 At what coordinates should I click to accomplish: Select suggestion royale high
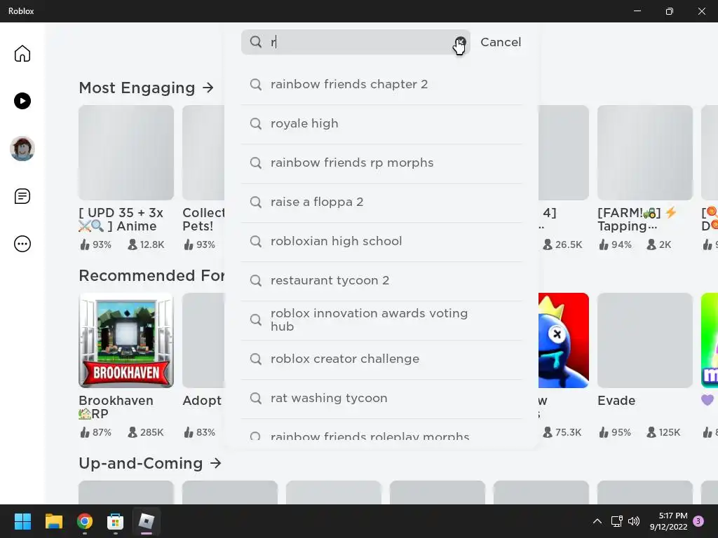[x=381, y=124]
